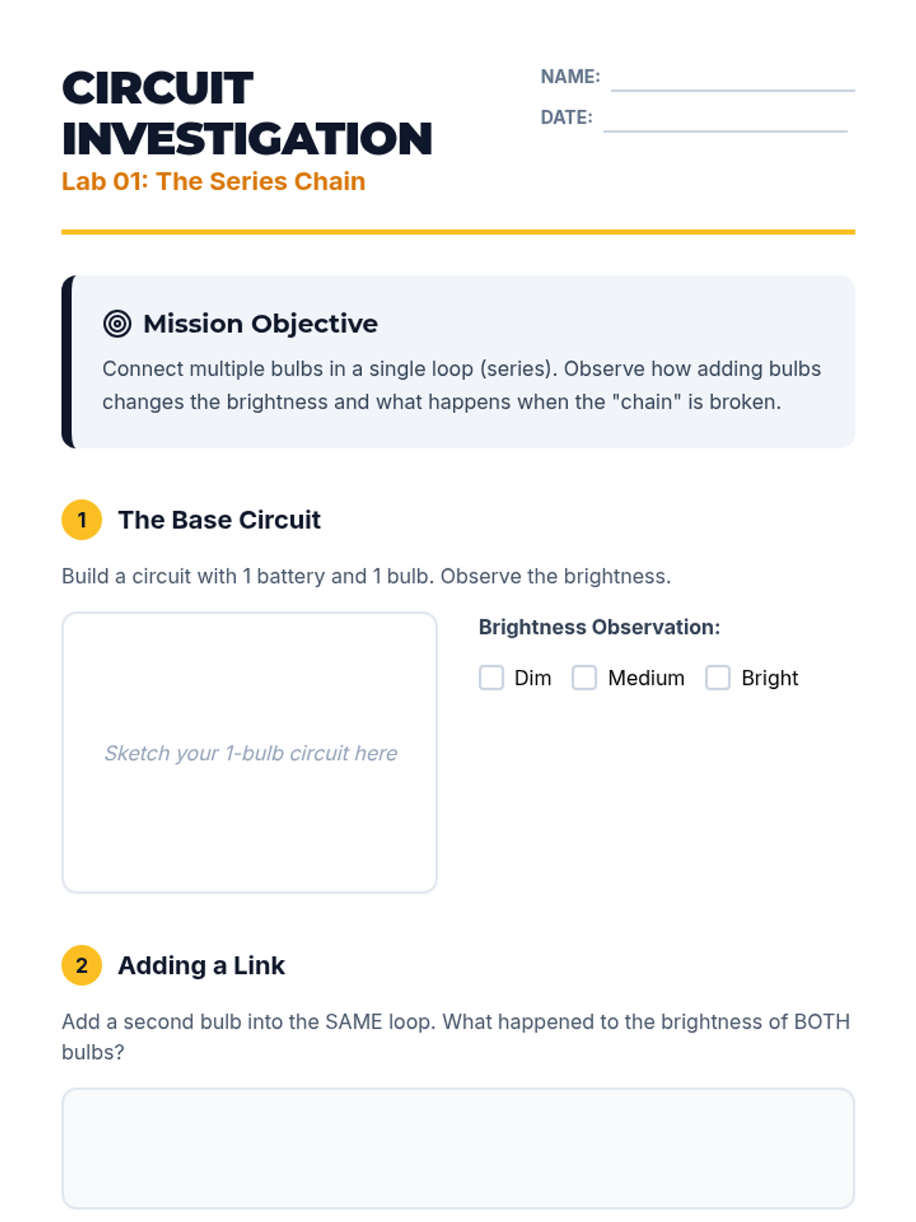Click the yellow step 2 badge
The height and width of the screenshot is (1222, 916).
[x=82, y=965]
